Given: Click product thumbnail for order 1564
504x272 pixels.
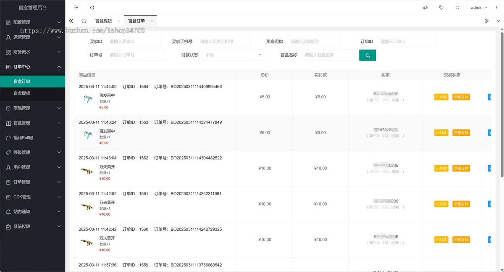Looking at the screenshot, I should (88, 99).
